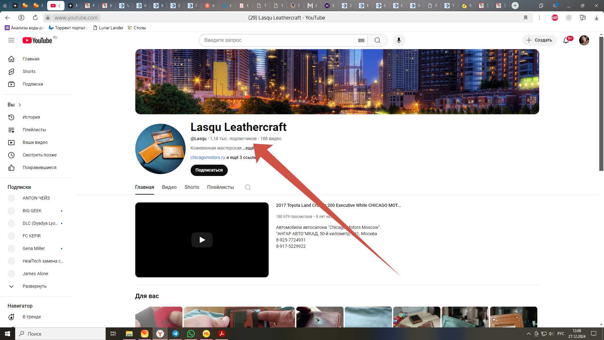Image resolution: width=604 pixels, height=340 pixels.
Task: Click the Подписаться button
Action: pos(209,170)
